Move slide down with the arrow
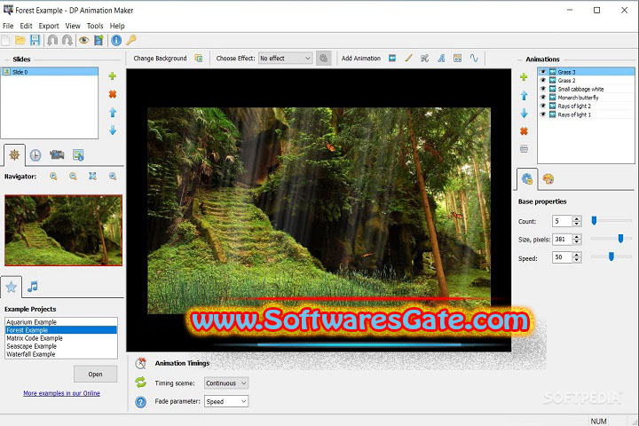The width and height of the screenshot is (639, 426). click(113, 130)
